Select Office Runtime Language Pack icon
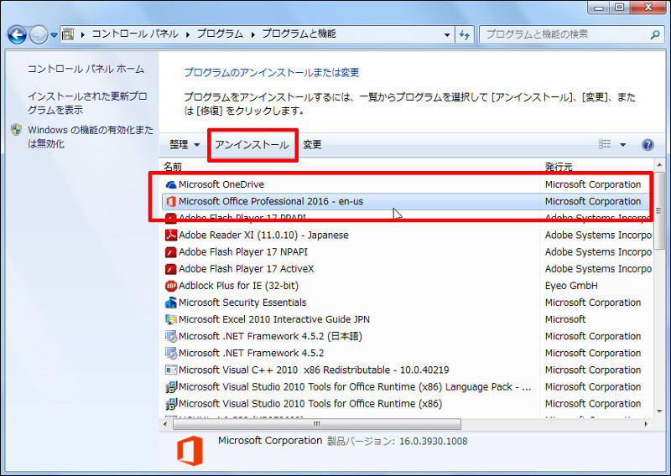The height and width of the screenshot is (476, 671). point(171,386)
